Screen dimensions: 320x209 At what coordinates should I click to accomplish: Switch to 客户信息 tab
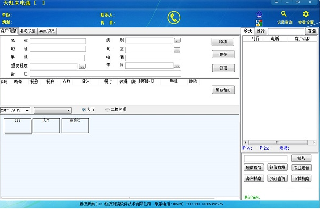pyautogui.click(x=9, y=31)
